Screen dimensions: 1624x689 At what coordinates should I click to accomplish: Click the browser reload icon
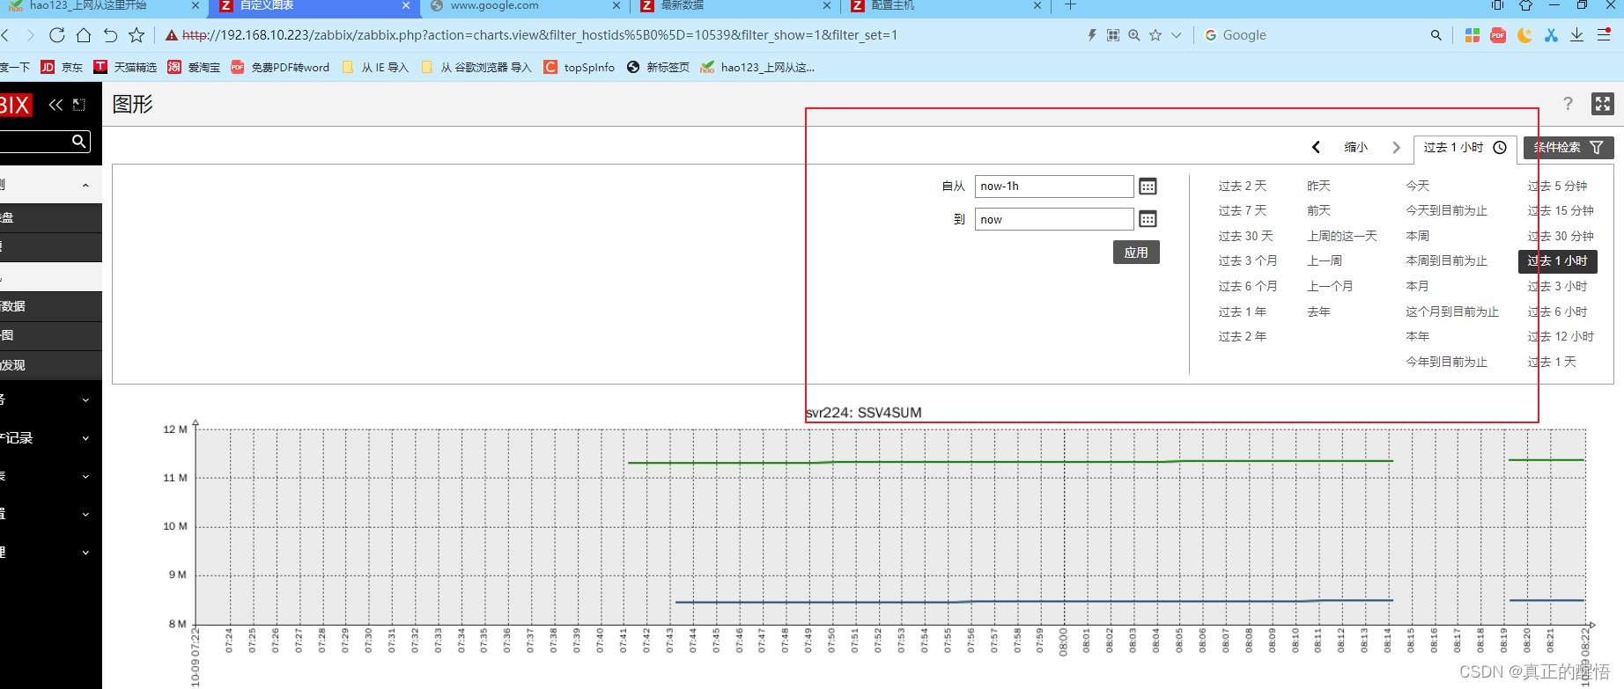(x=57, y=35)
